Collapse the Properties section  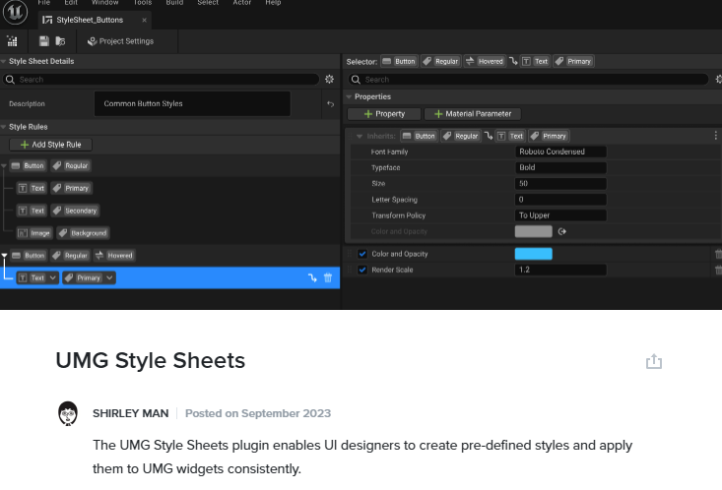349,96
